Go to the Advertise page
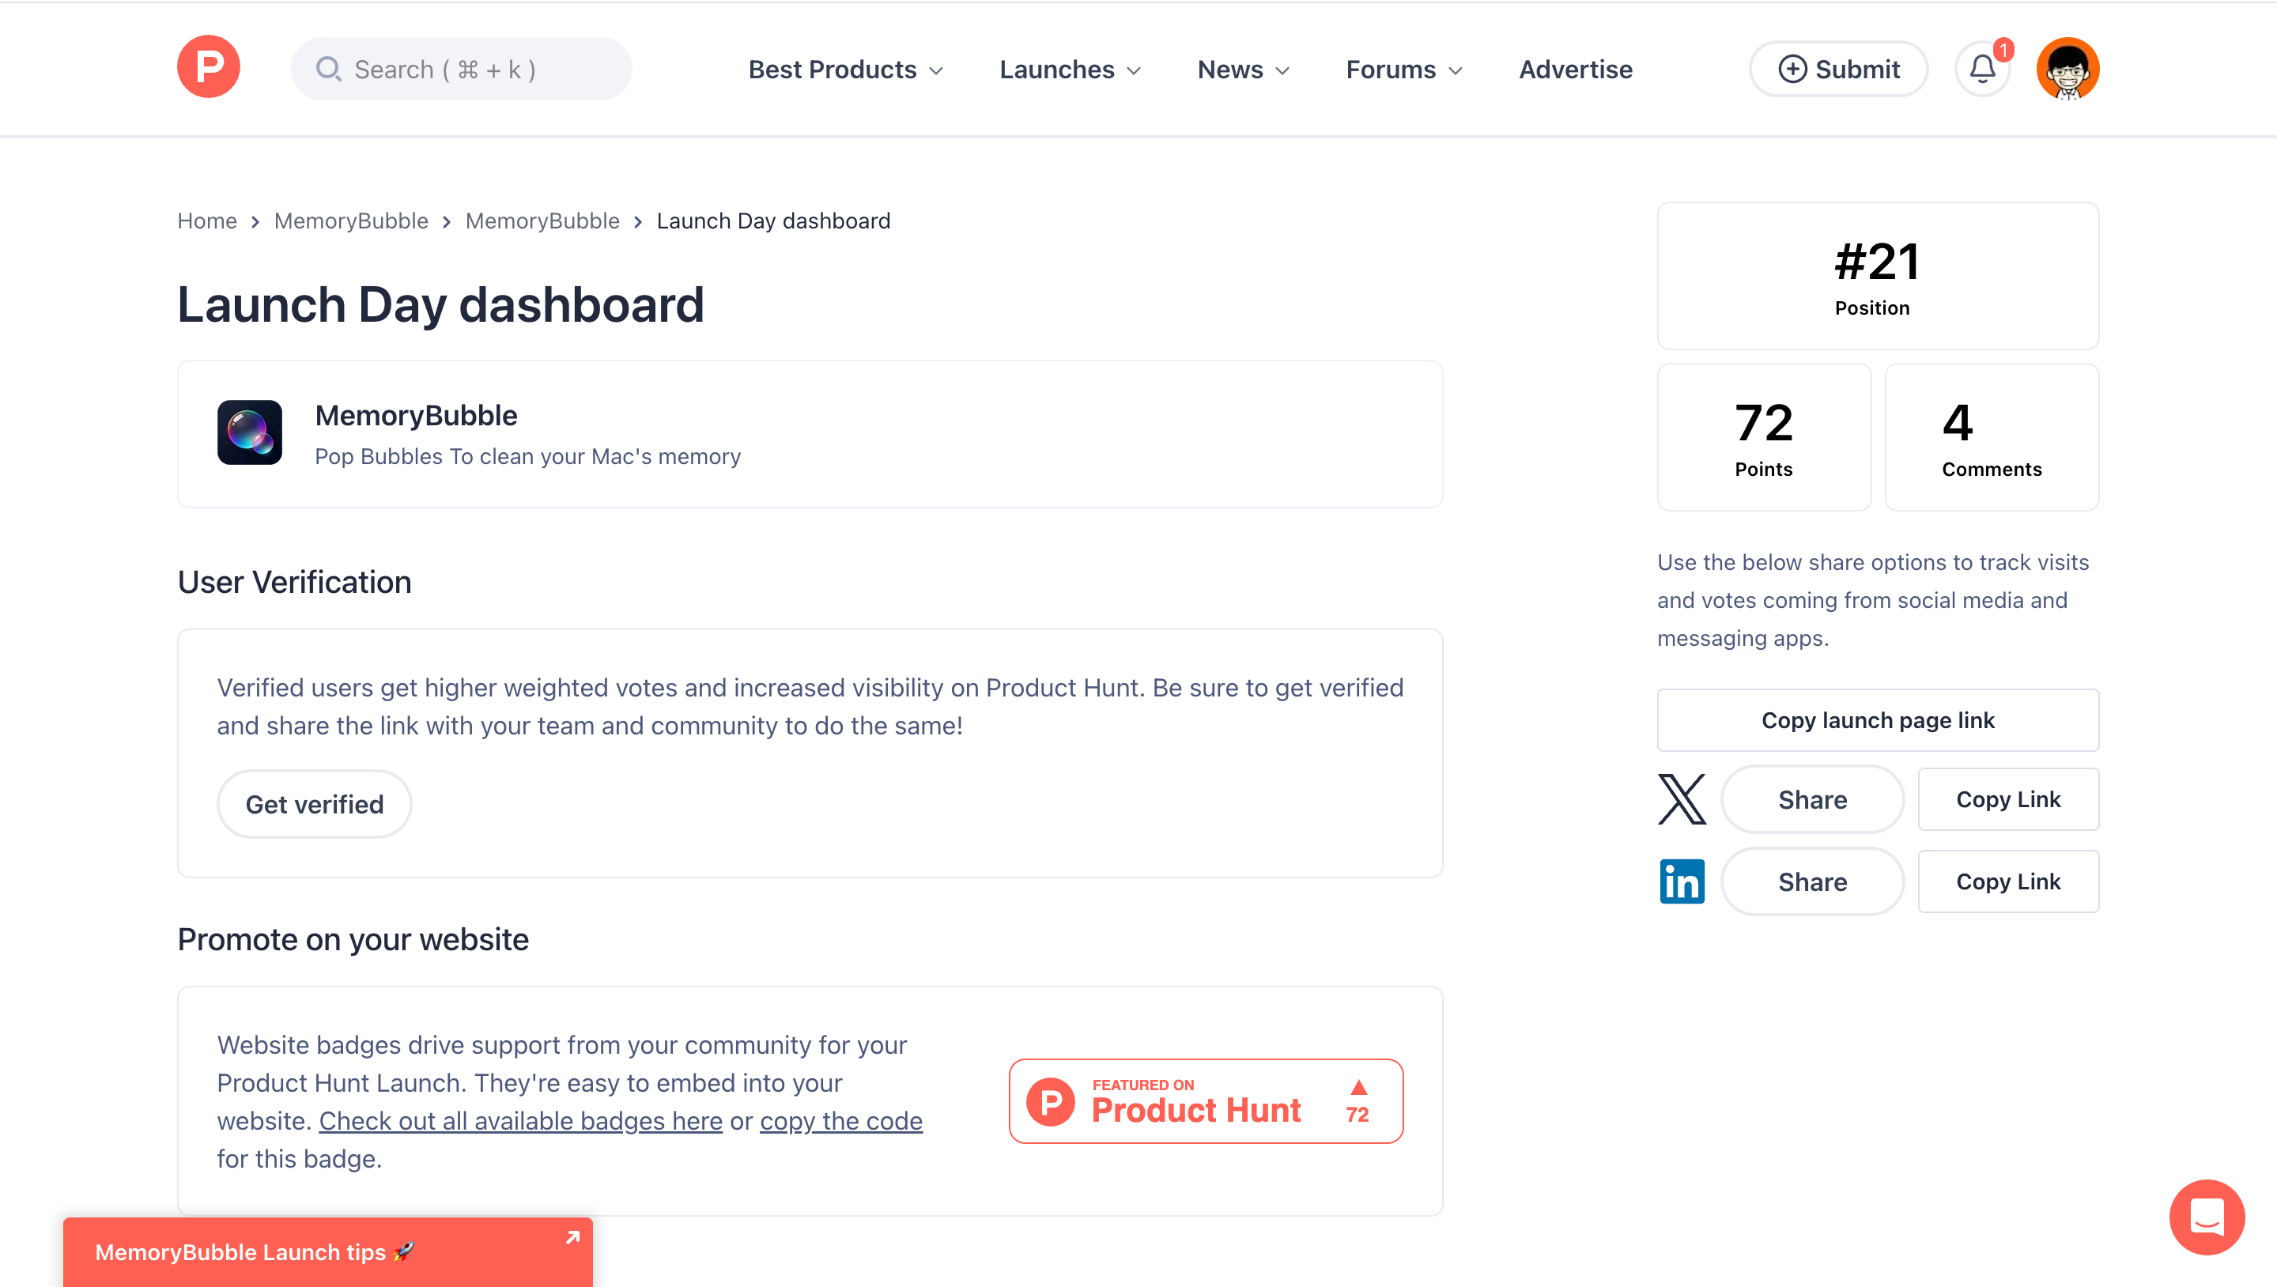 (1575, 69)
